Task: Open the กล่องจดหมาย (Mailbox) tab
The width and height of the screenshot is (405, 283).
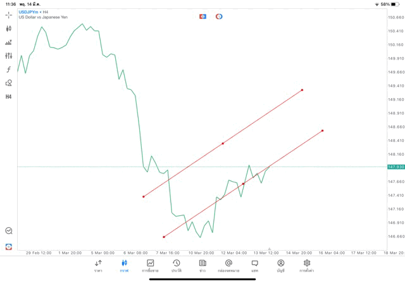Action: (228, 265)
